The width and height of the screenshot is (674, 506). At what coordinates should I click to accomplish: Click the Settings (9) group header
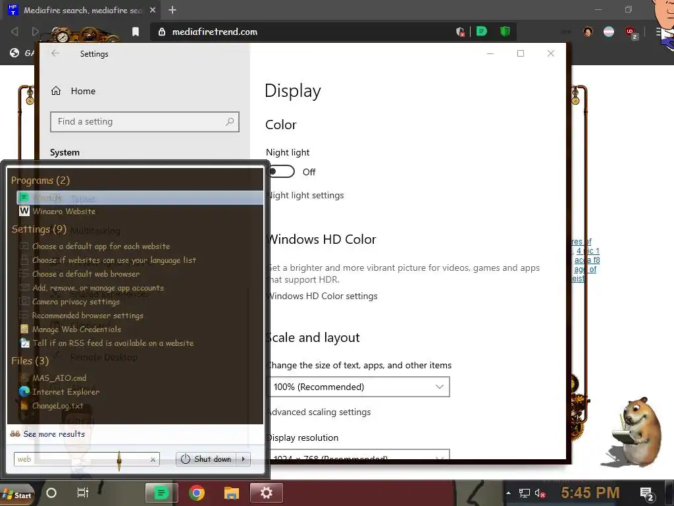39,229
